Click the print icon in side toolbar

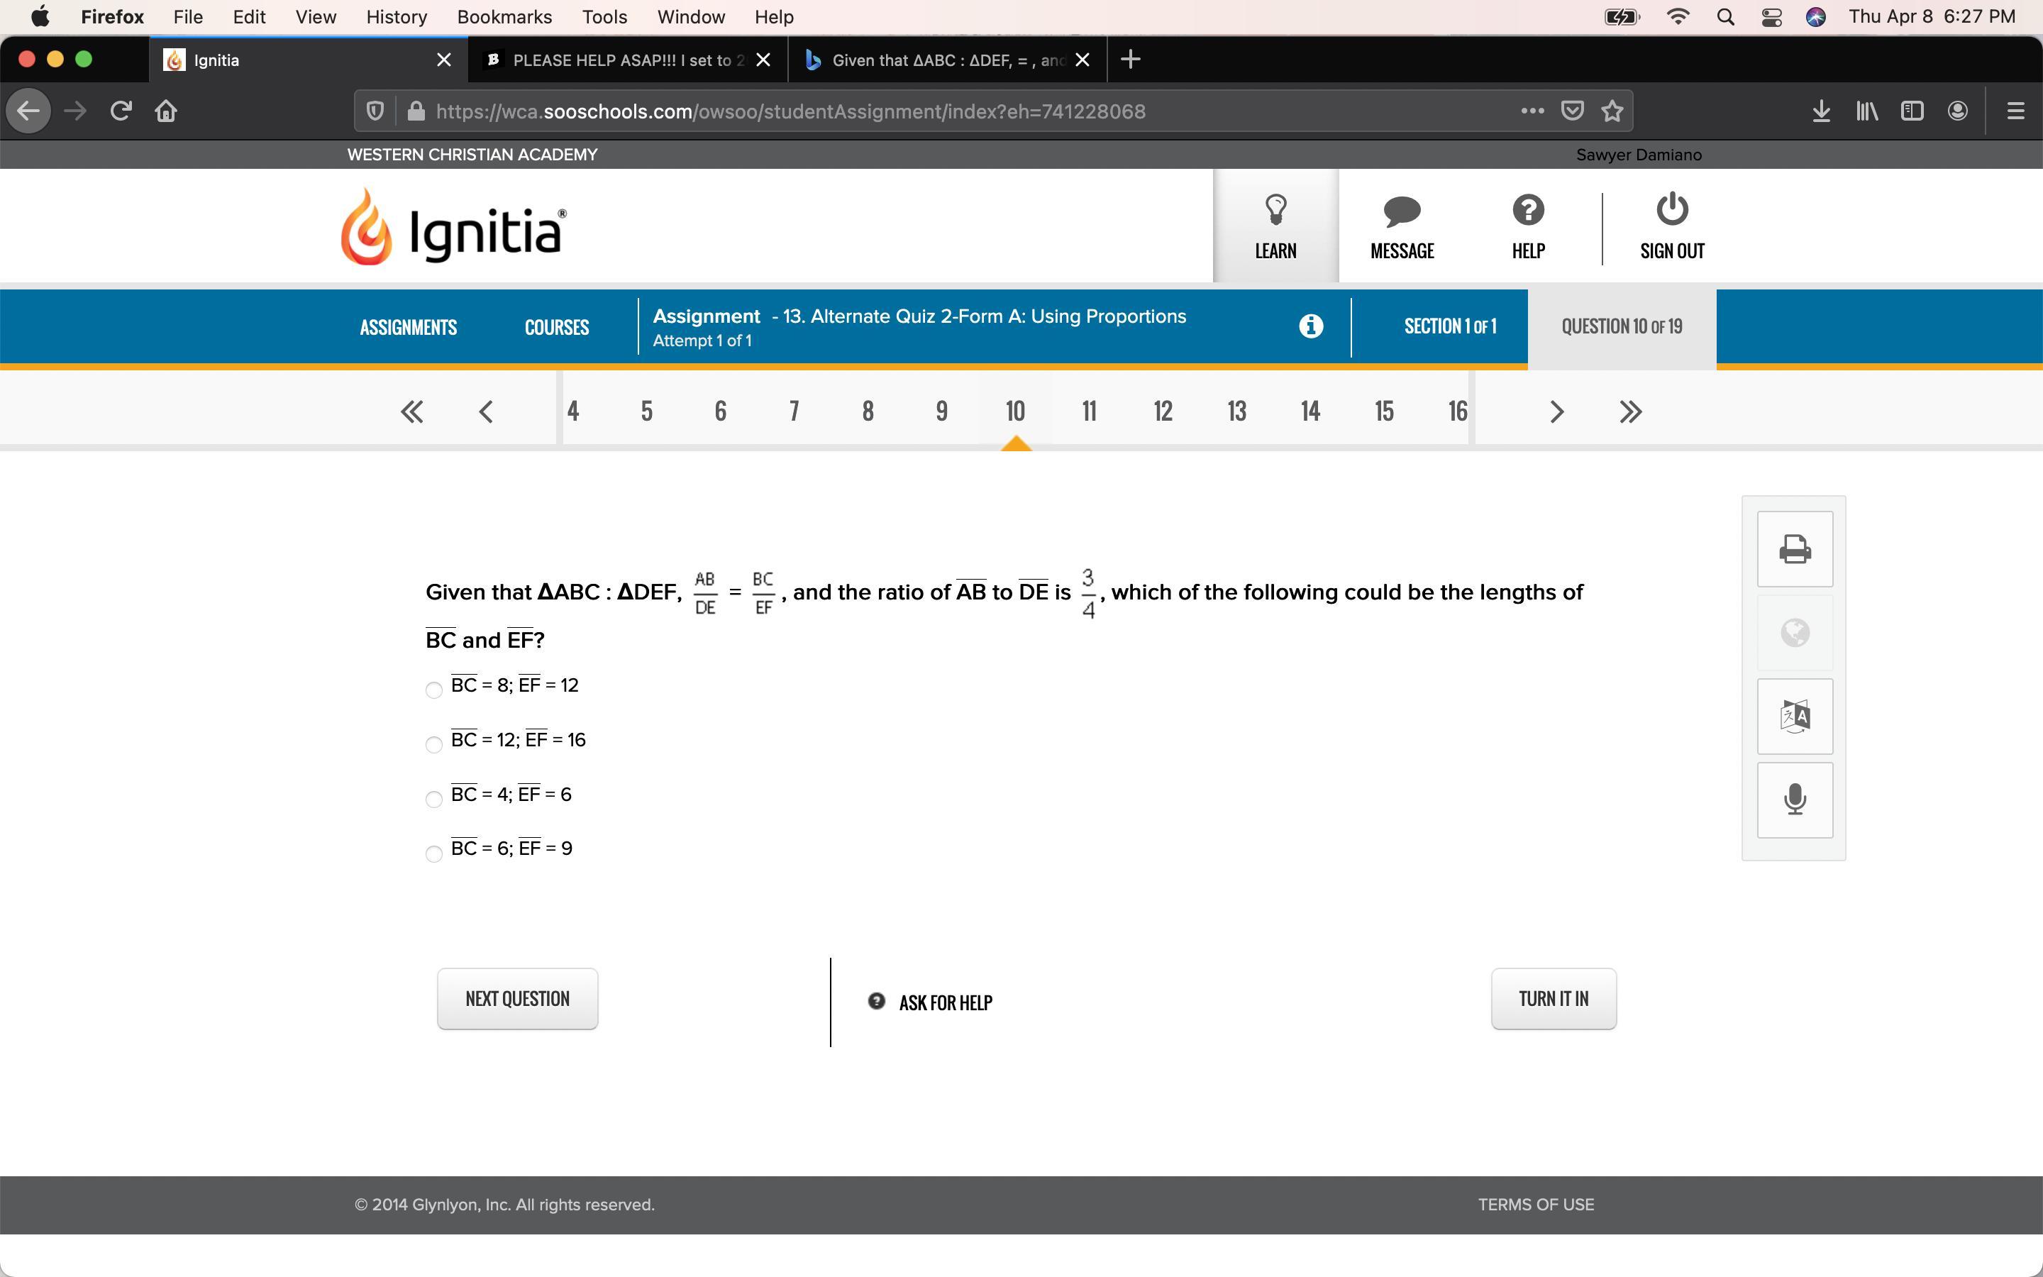pyautogui.click(x=1794, y=549)
